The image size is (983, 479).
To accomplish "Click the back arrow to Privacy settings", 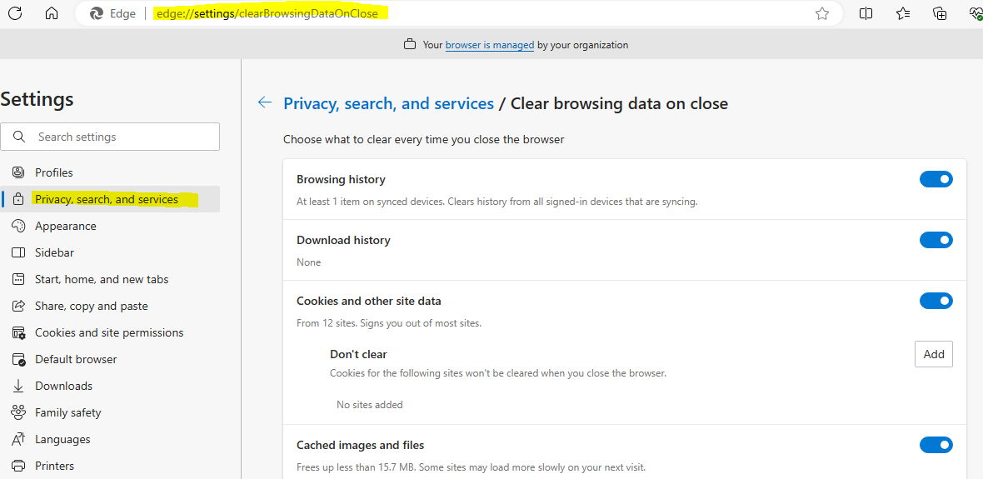I will pyautogui.click(x=265, y=102).
